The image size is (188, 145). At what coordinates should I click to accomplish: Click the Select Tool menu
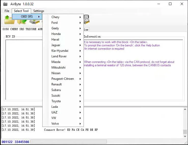(21, 11)
